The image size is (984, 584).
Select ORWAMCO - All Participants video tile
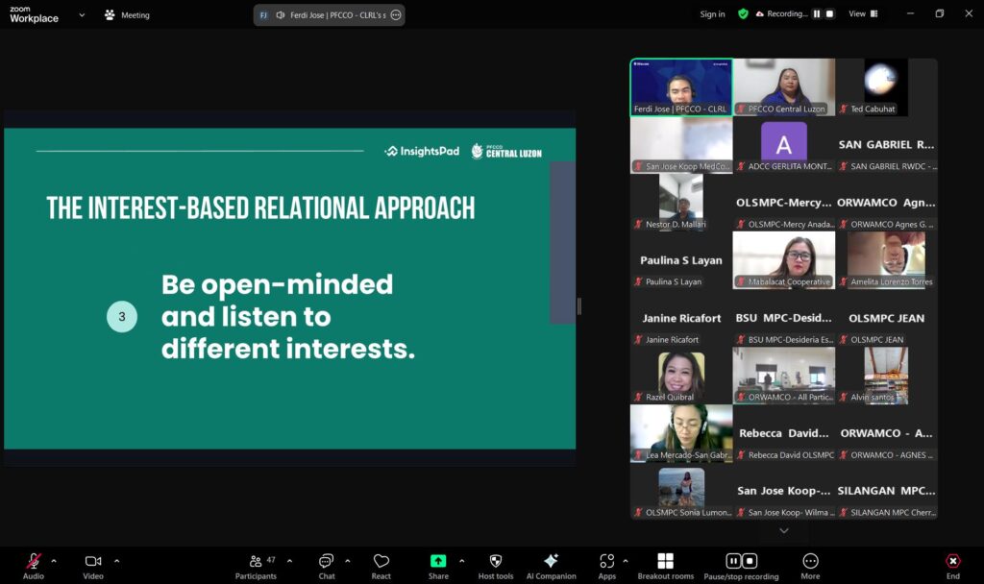(x=784, y=376)
